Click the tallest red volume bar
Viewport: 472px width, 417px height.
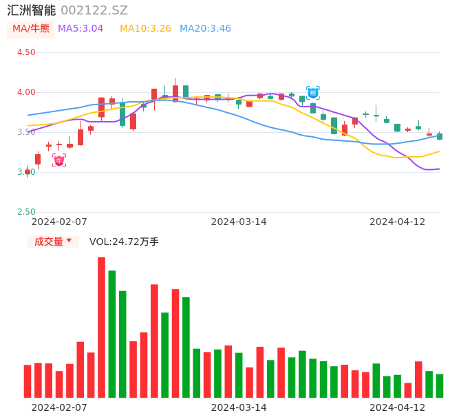pyautogui.click(x=101, y=327)
